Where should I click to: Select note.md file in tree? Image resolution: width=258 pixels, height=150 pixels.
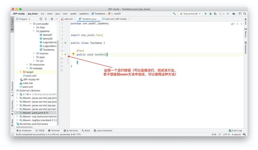click(26, 83)
